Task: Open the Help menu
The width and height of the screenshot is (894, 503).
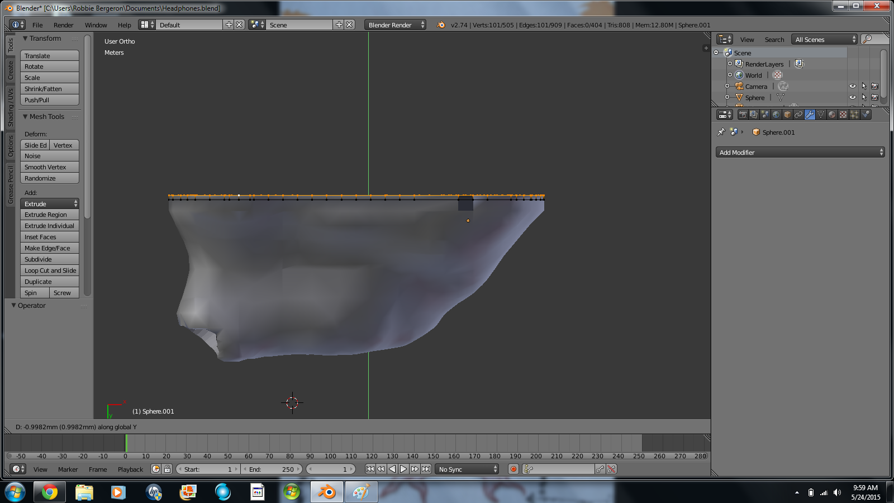Action: coord(124,25)
